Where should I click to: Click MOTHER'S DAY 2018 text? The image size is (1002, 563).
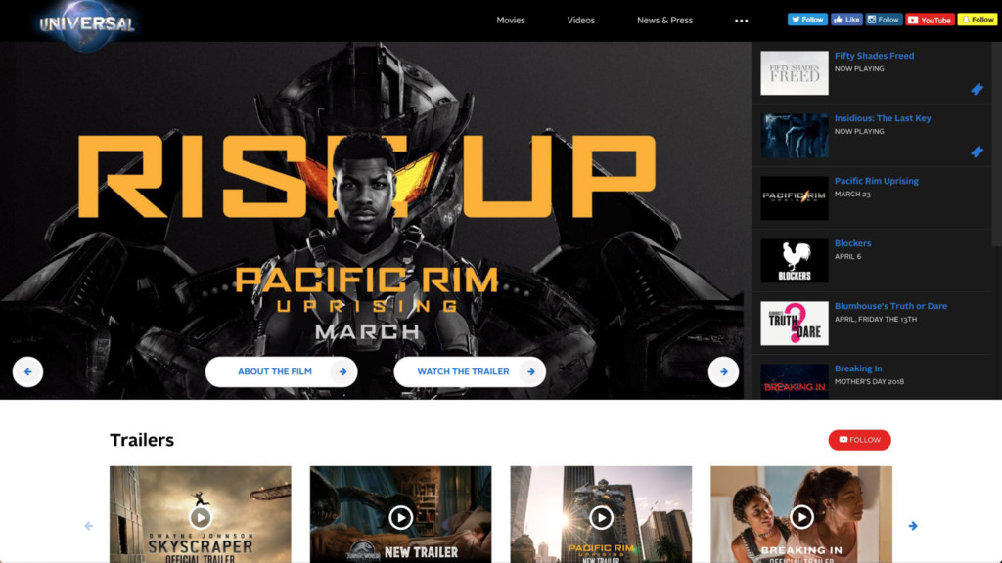869,382
